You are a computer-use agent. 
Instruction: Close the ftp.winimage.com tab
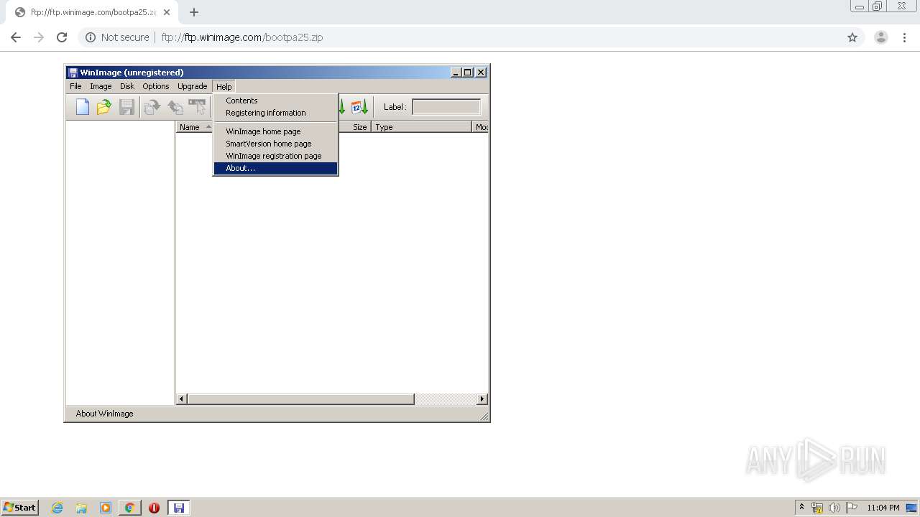(167, 12)
